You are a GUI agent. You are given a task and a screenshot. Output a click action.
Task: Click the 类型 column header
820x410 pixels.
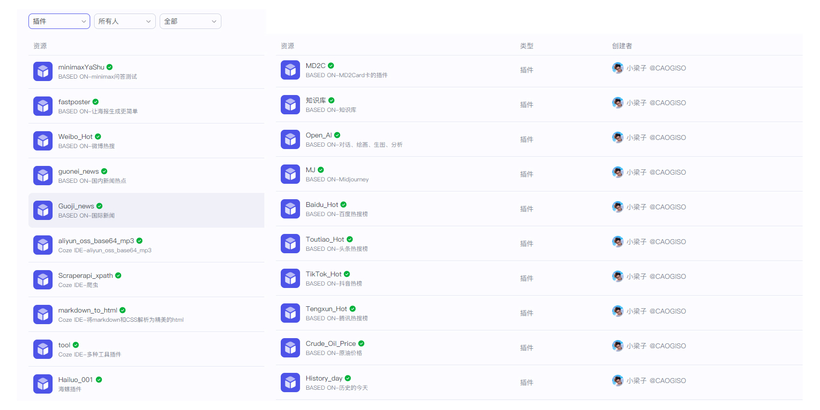[x=526, y=46]
